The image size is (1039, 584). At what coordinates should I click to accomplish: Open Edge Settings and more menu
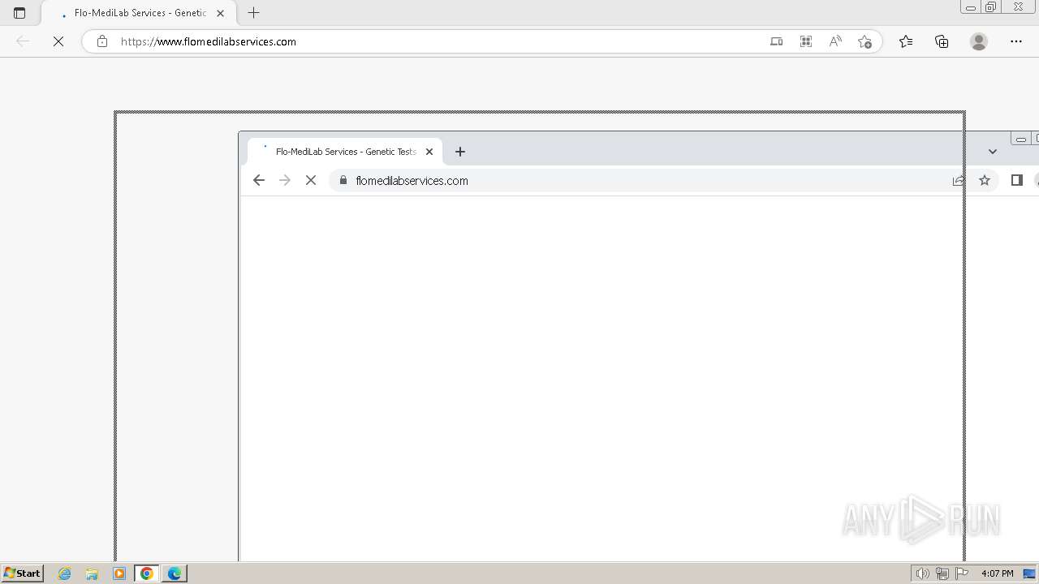point(1016,41)
